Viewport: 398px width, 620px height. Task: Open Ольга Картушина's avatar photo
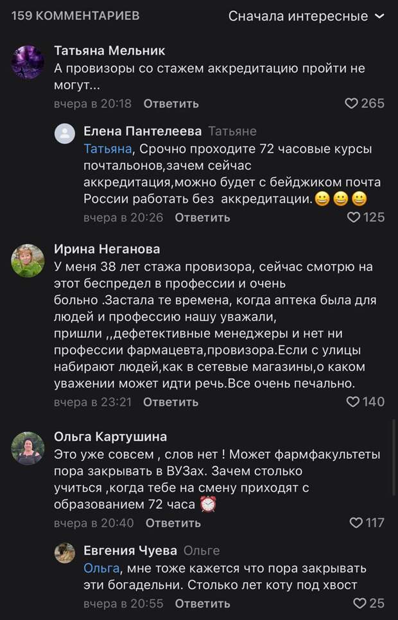pos(28,448)
